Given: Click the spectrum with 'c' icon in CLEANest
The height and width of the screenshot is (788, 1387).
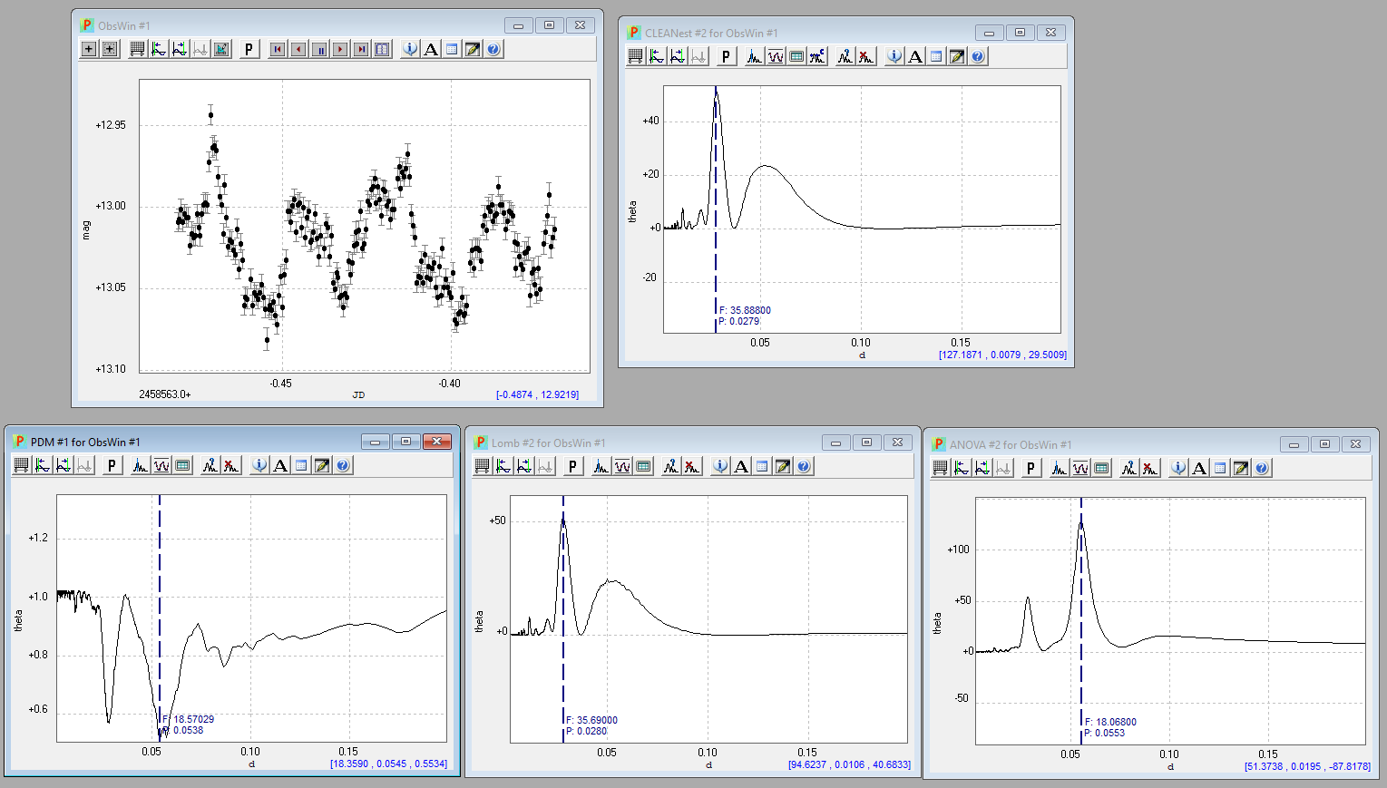Looking at the screenshot, I should pyautogui.click(x=817, y=57).
